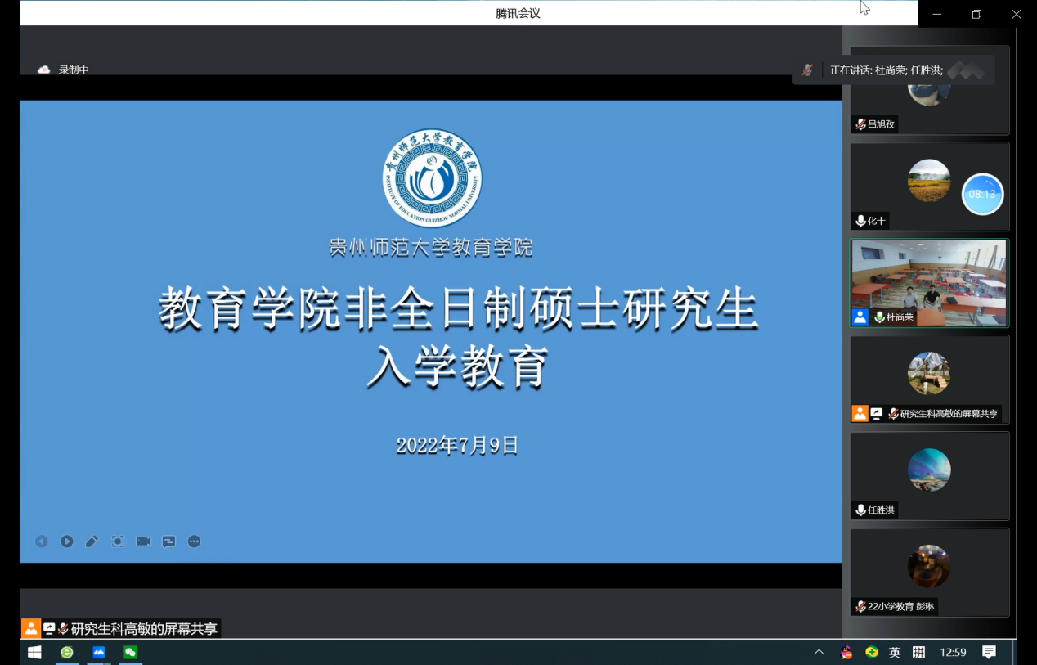
Task: Open Tencent Meeting from the taskbar icon
Action: click(x=99, y=652)
